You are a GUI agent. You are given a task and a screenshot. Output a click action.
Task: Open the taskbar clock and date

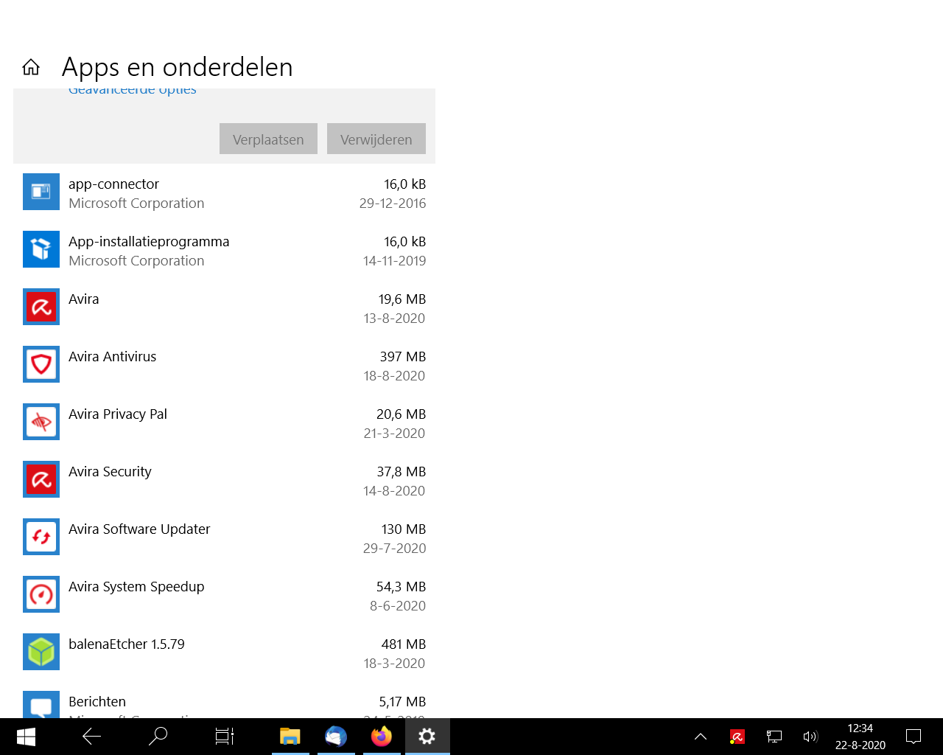point(860,737)
